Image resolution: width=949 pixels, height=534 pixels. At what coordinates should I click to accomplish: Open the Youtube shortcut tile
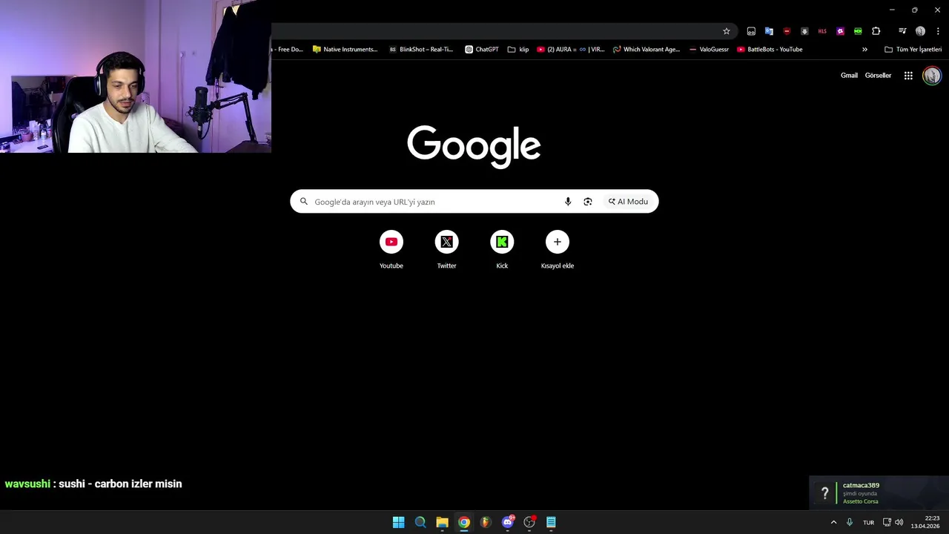click(x=391, y=251)
